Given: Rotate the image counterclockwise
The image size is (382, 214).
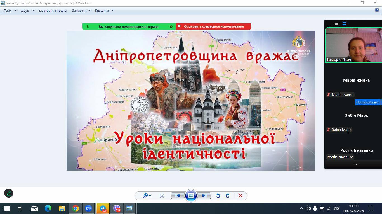Looking at the screenshot, I should coord(218,196).
